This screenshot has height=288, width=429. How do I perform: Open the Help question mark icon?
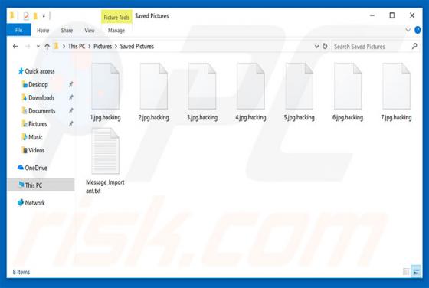click(x=418, y=30)
